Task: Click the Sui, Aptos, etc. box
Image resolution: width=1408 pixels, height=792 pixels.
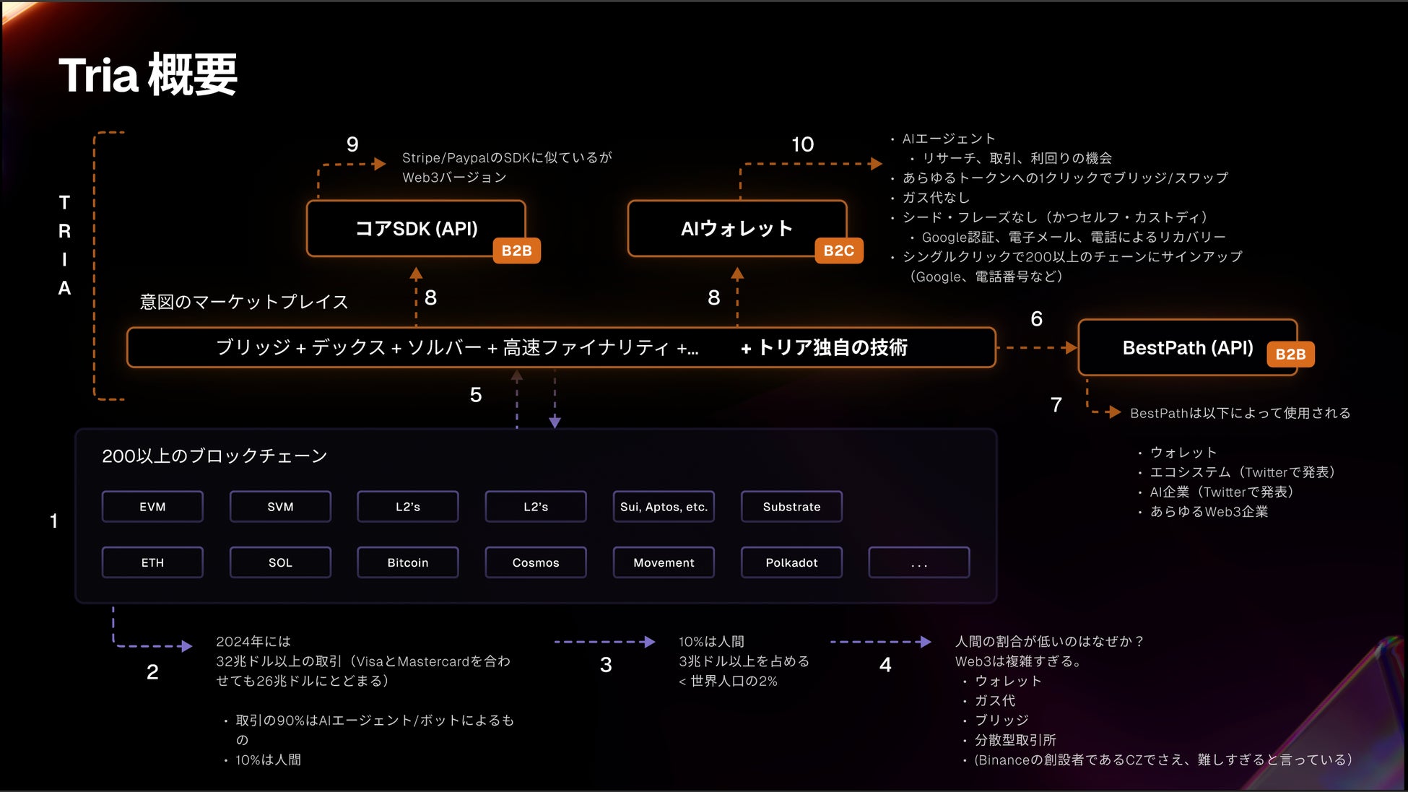Action: (663, 507)
